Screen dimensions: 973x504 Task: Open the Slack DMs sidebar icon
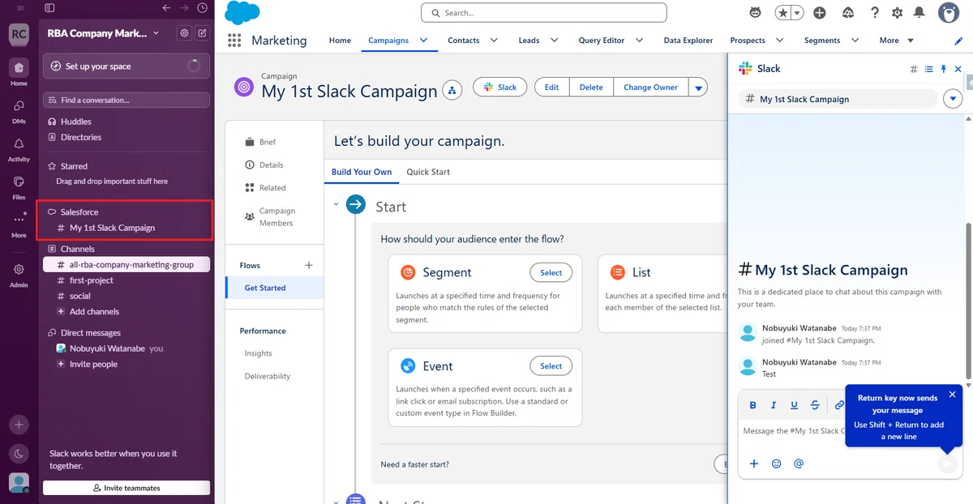coord(19,105)
